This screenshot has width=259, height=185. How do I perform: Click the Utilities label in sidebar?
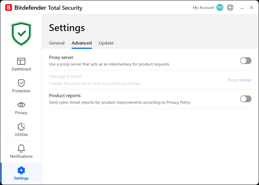point(21,134)
